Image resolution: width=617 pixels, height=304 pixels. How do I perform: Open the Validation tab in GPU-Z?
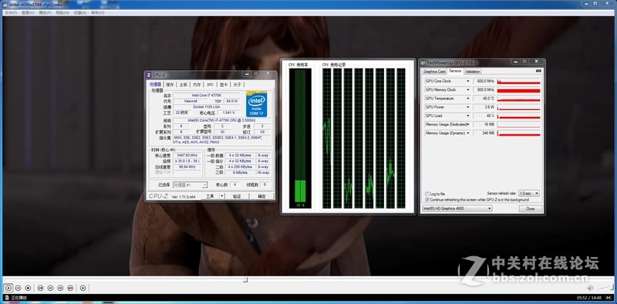pos(472,72)
